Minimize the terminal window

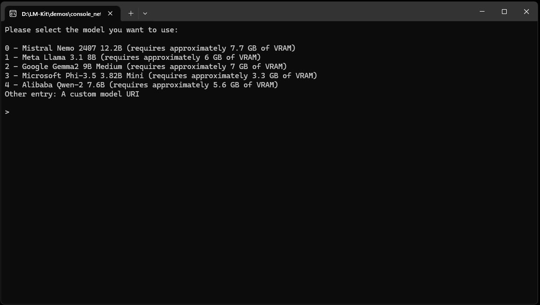[482, 12]
